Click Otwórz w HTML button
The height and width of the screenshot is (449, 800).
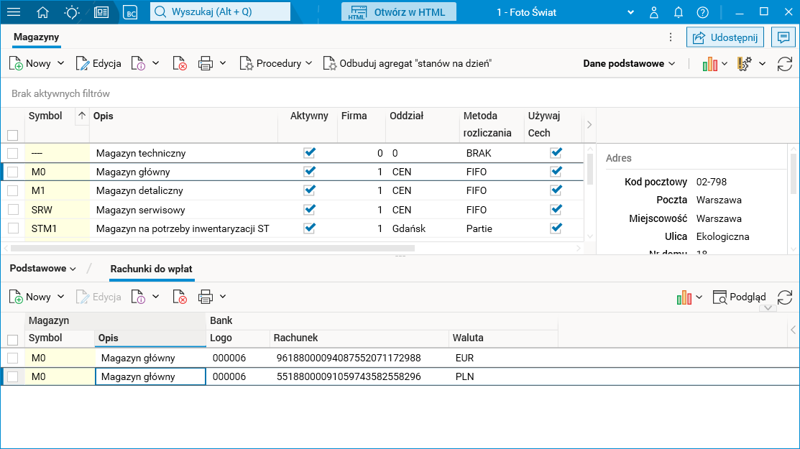399,12
